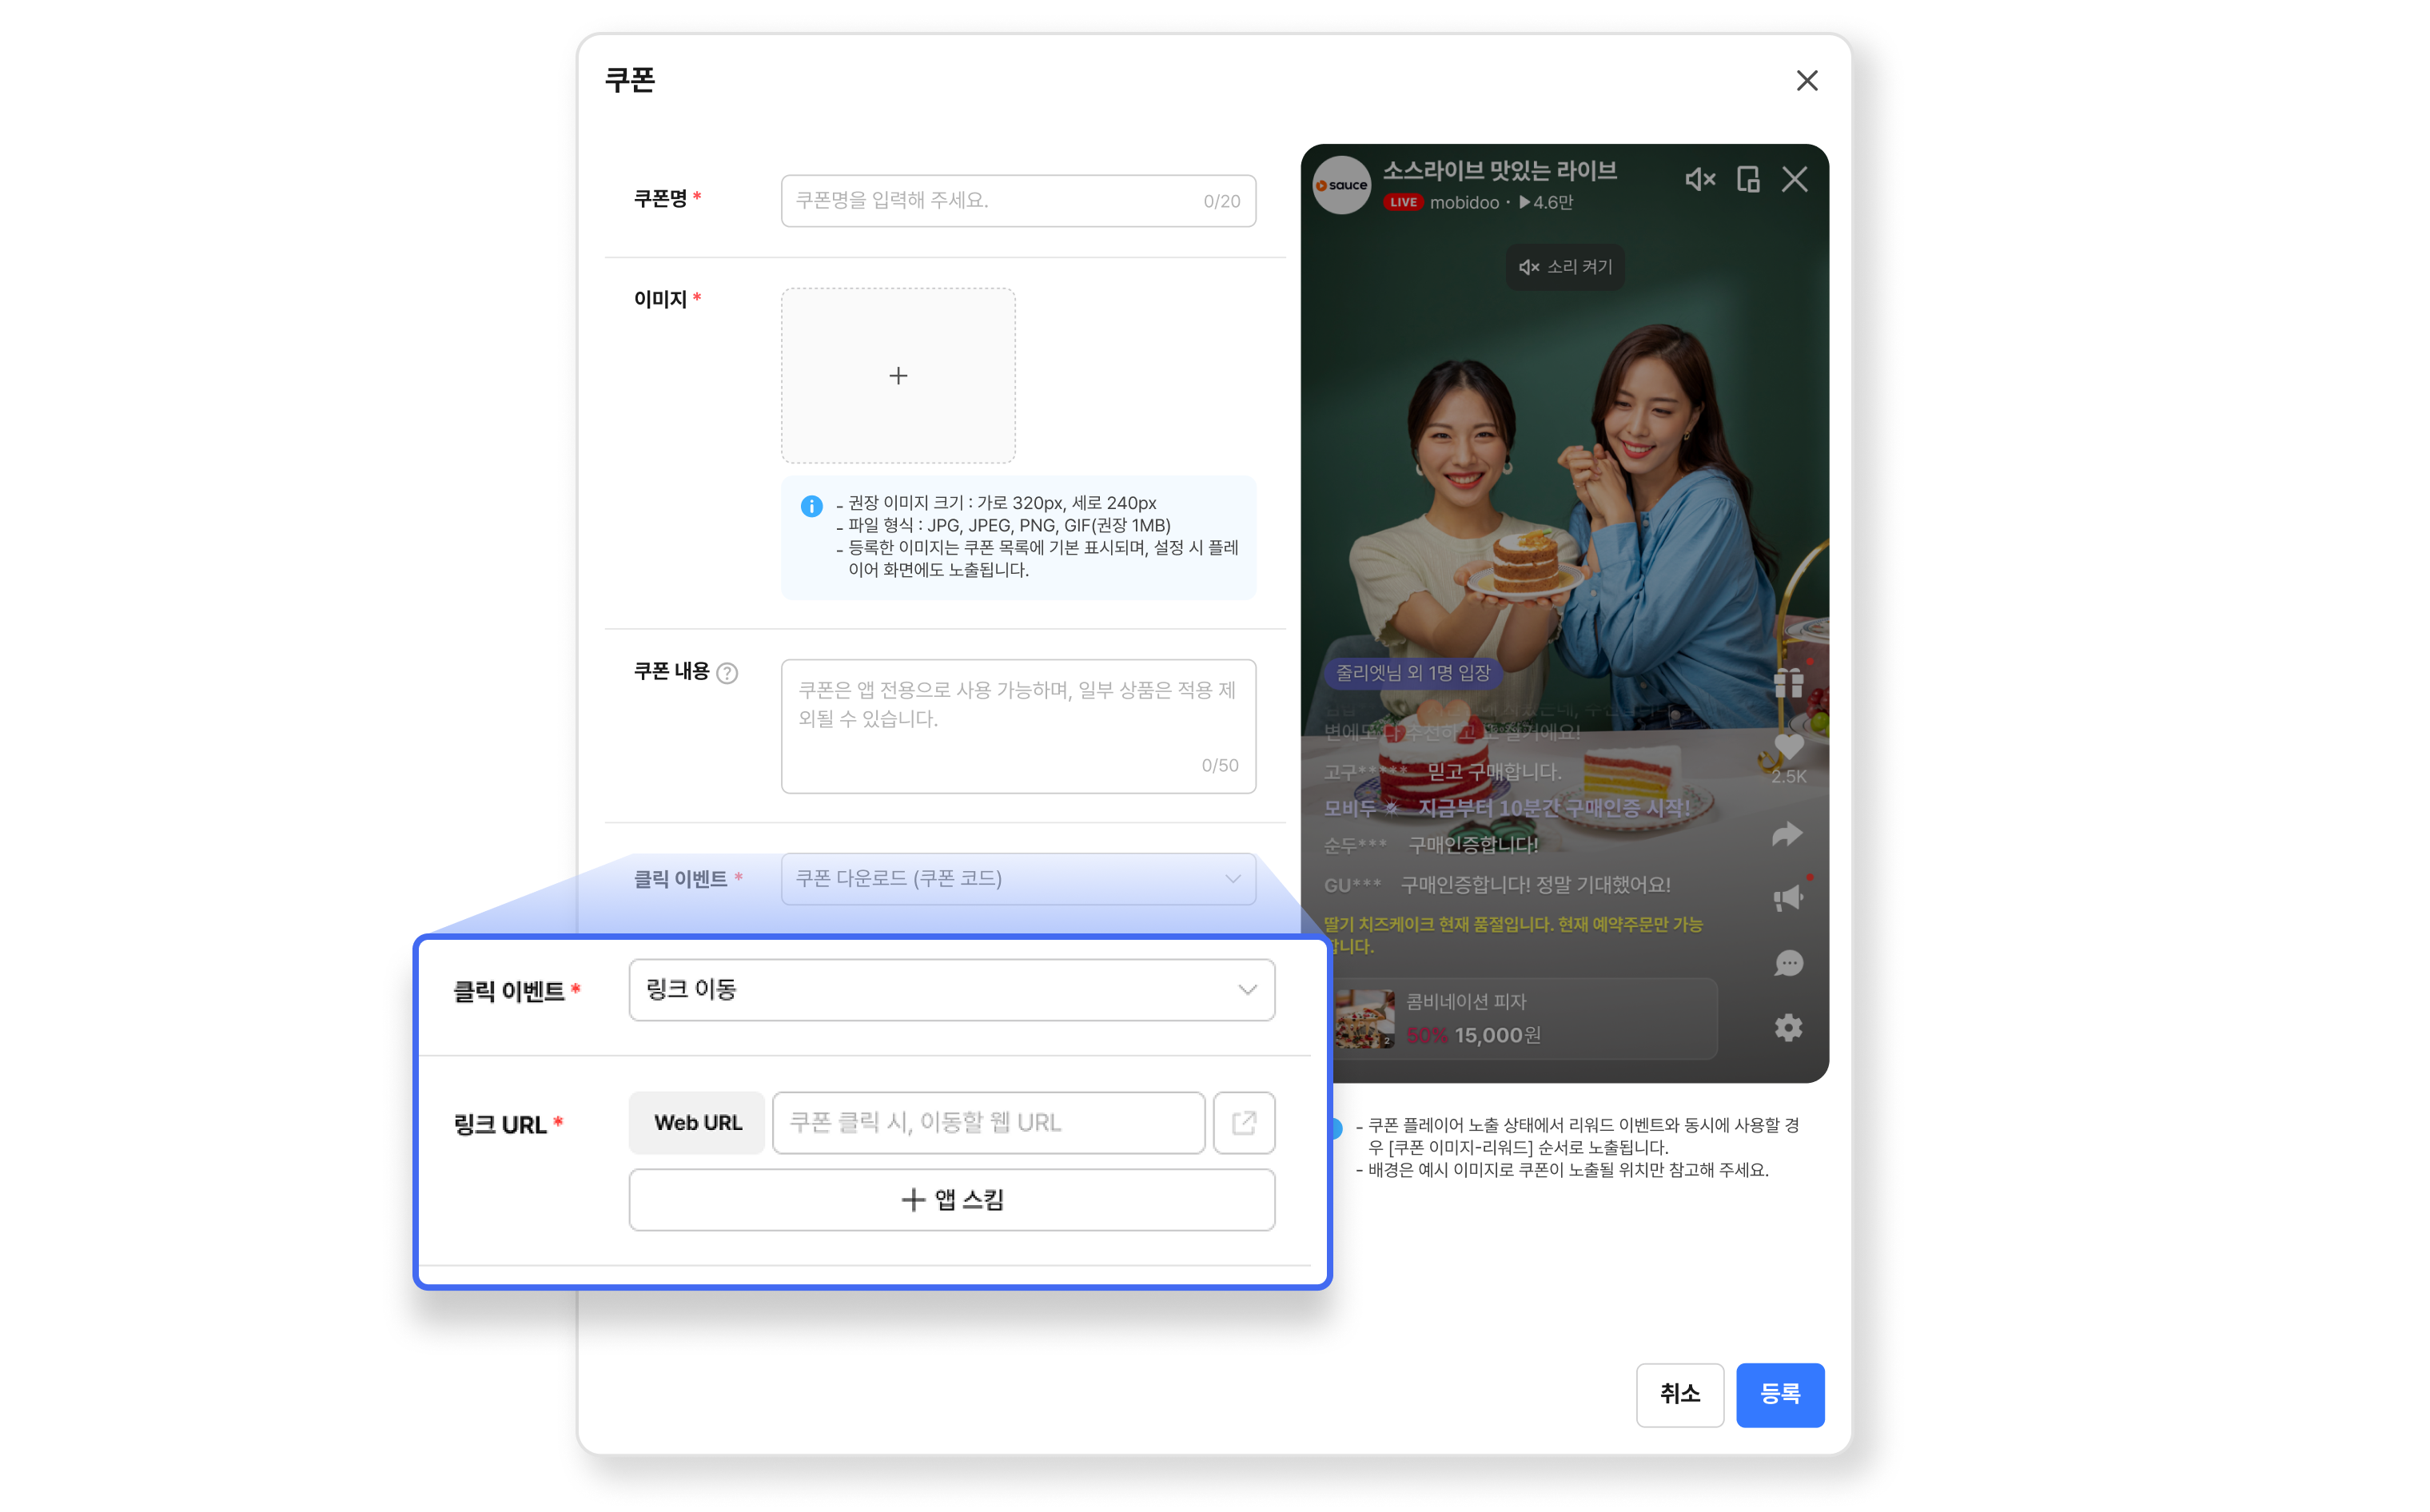Click the help icon next to 쿠폰 내용

pyautogui.click(x=728, y=673)
